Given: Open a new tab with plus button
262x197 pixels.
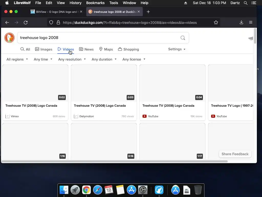Looking at the screenshot, I should click(148, 12).
